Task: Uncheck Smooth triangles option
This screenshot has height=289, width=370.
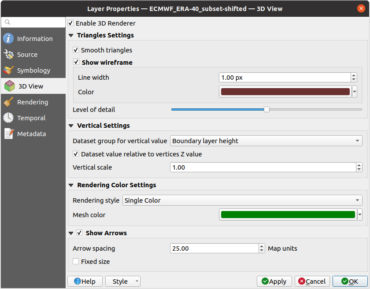Action: click(76, 50)
